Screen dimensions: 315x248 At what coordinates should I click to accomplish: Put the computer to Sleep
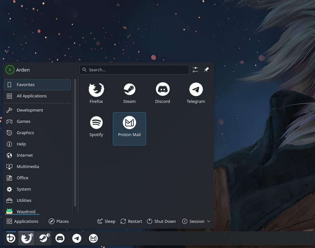(106, 221)
